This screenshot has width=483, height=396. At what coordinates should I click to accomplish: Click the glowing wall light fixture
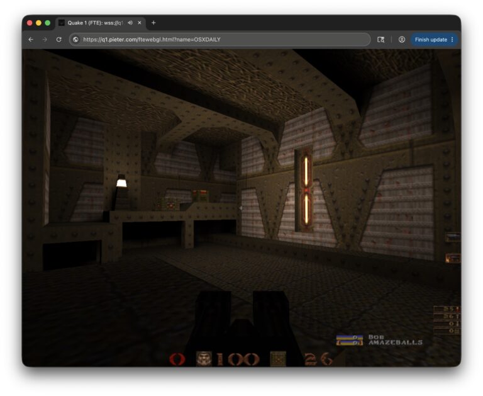click(x=306, y=191)
